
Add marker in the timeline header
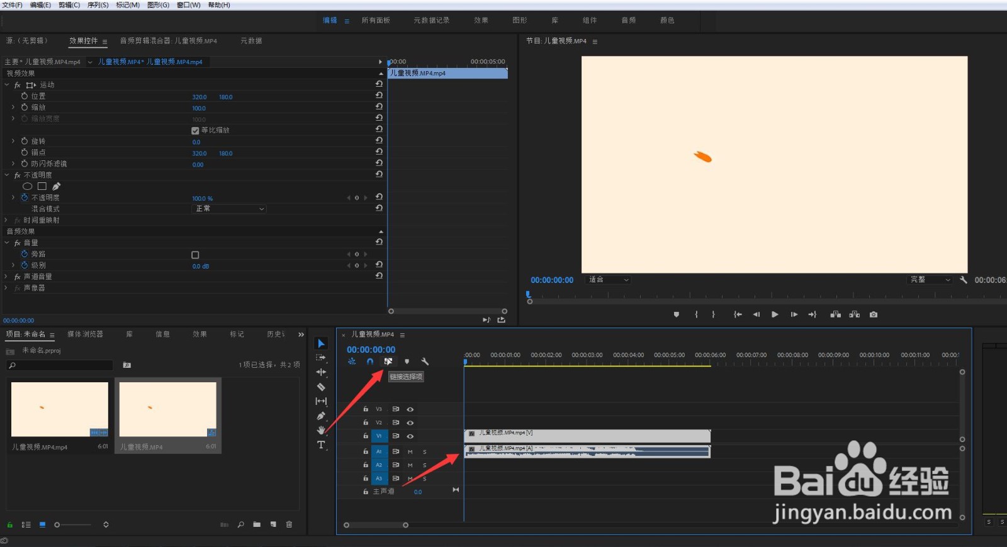407,362
